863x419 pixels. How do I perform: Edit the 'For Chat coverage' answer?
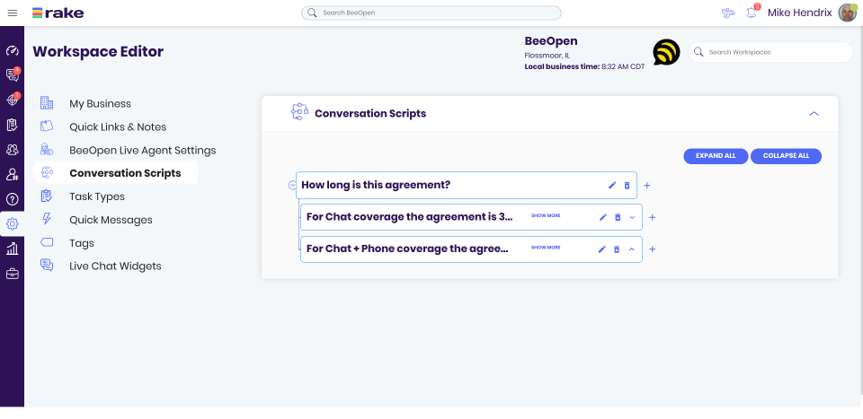click(602, 217)
